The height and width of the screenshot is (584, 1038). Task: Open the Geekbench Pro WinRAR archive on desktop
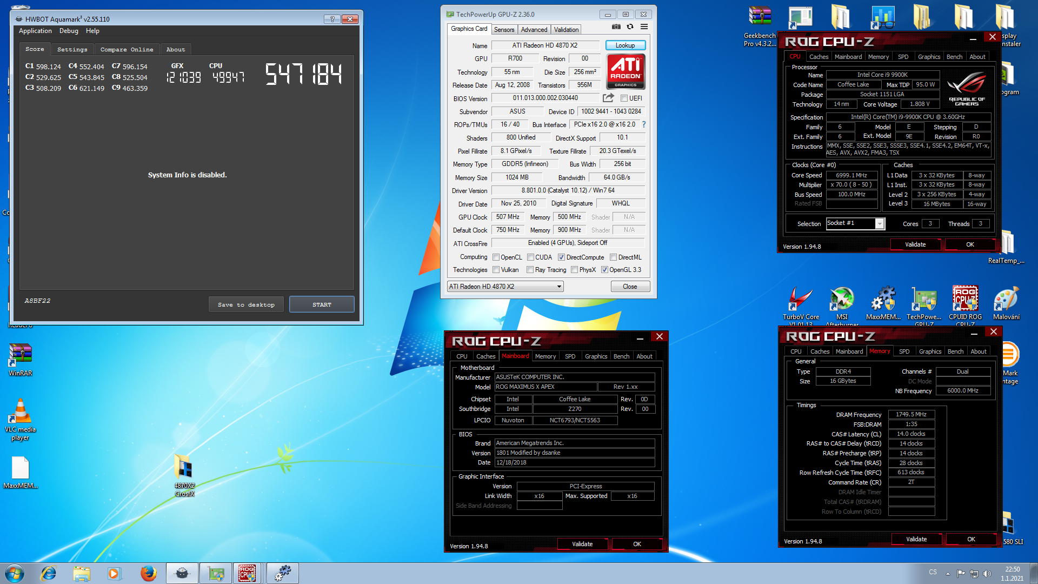[x=760, y=26]
